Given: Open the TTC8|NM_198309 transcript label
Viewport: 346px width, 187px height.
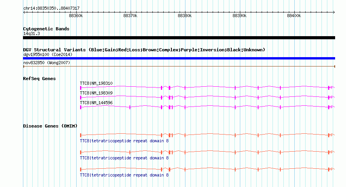Looking at the screenshot, I should [96, 93].
